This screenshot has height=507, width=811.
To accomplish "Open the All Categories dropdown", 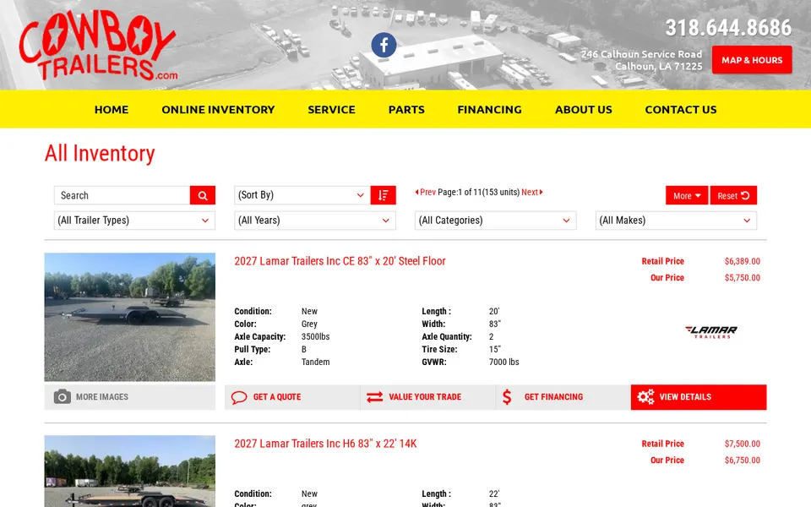I will [x=496, y=221].
